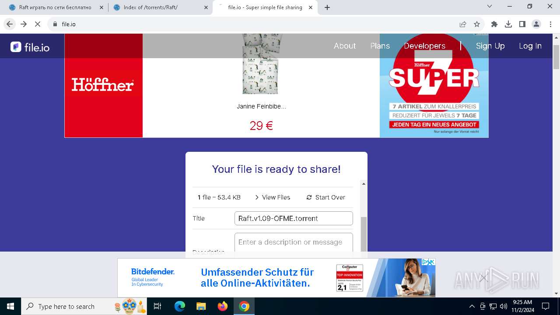This screenshot has height=315, width=560.
Task: Show hidden system tray icons
Action: 472,306
